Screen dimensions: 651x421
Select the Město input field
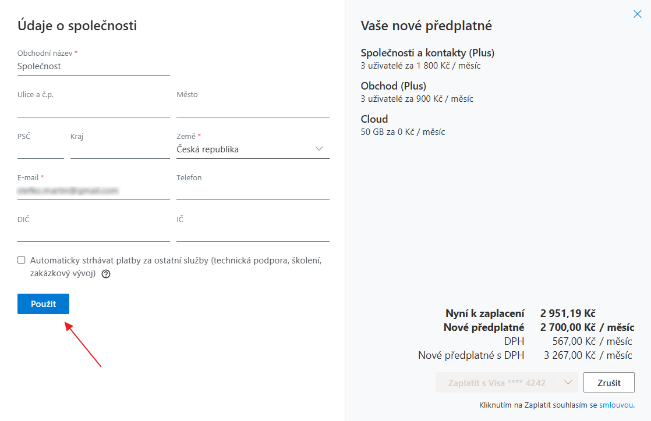pos(253,109)
